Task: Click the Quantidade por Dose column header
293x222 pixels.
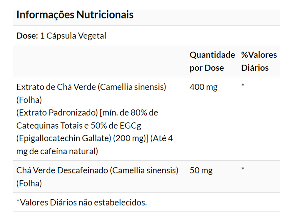Action: (212, 61)
